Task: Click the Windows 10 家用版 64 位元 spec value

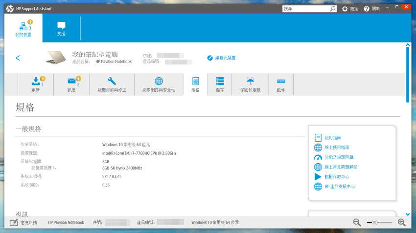Action: 126,145
